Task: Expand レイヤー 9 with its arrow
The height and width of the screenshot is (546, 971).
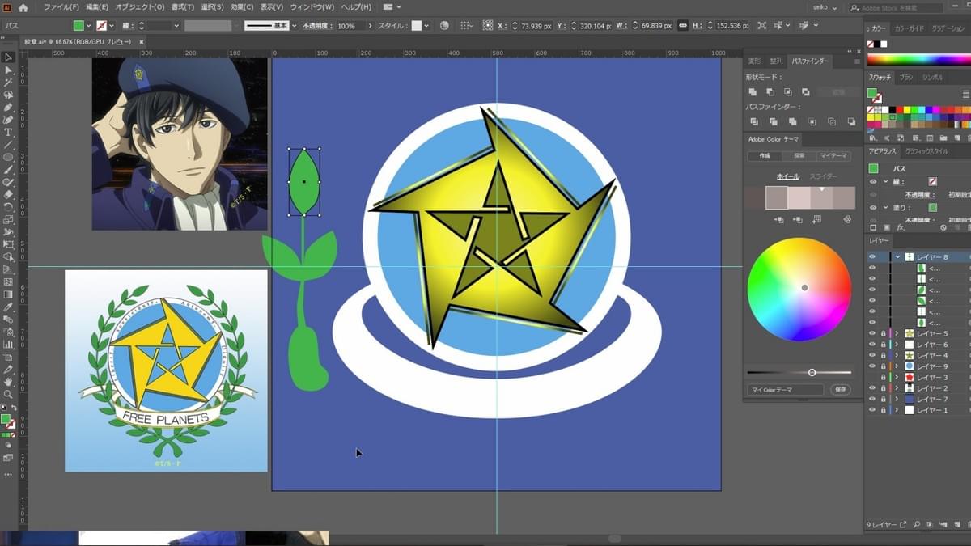Action: (897, 366)
